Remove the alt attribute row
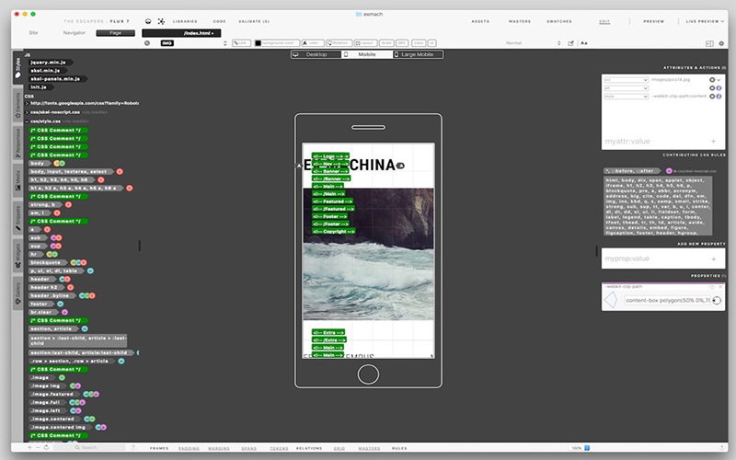The height and width of the screenshot is (460, 736). point(712,87)
